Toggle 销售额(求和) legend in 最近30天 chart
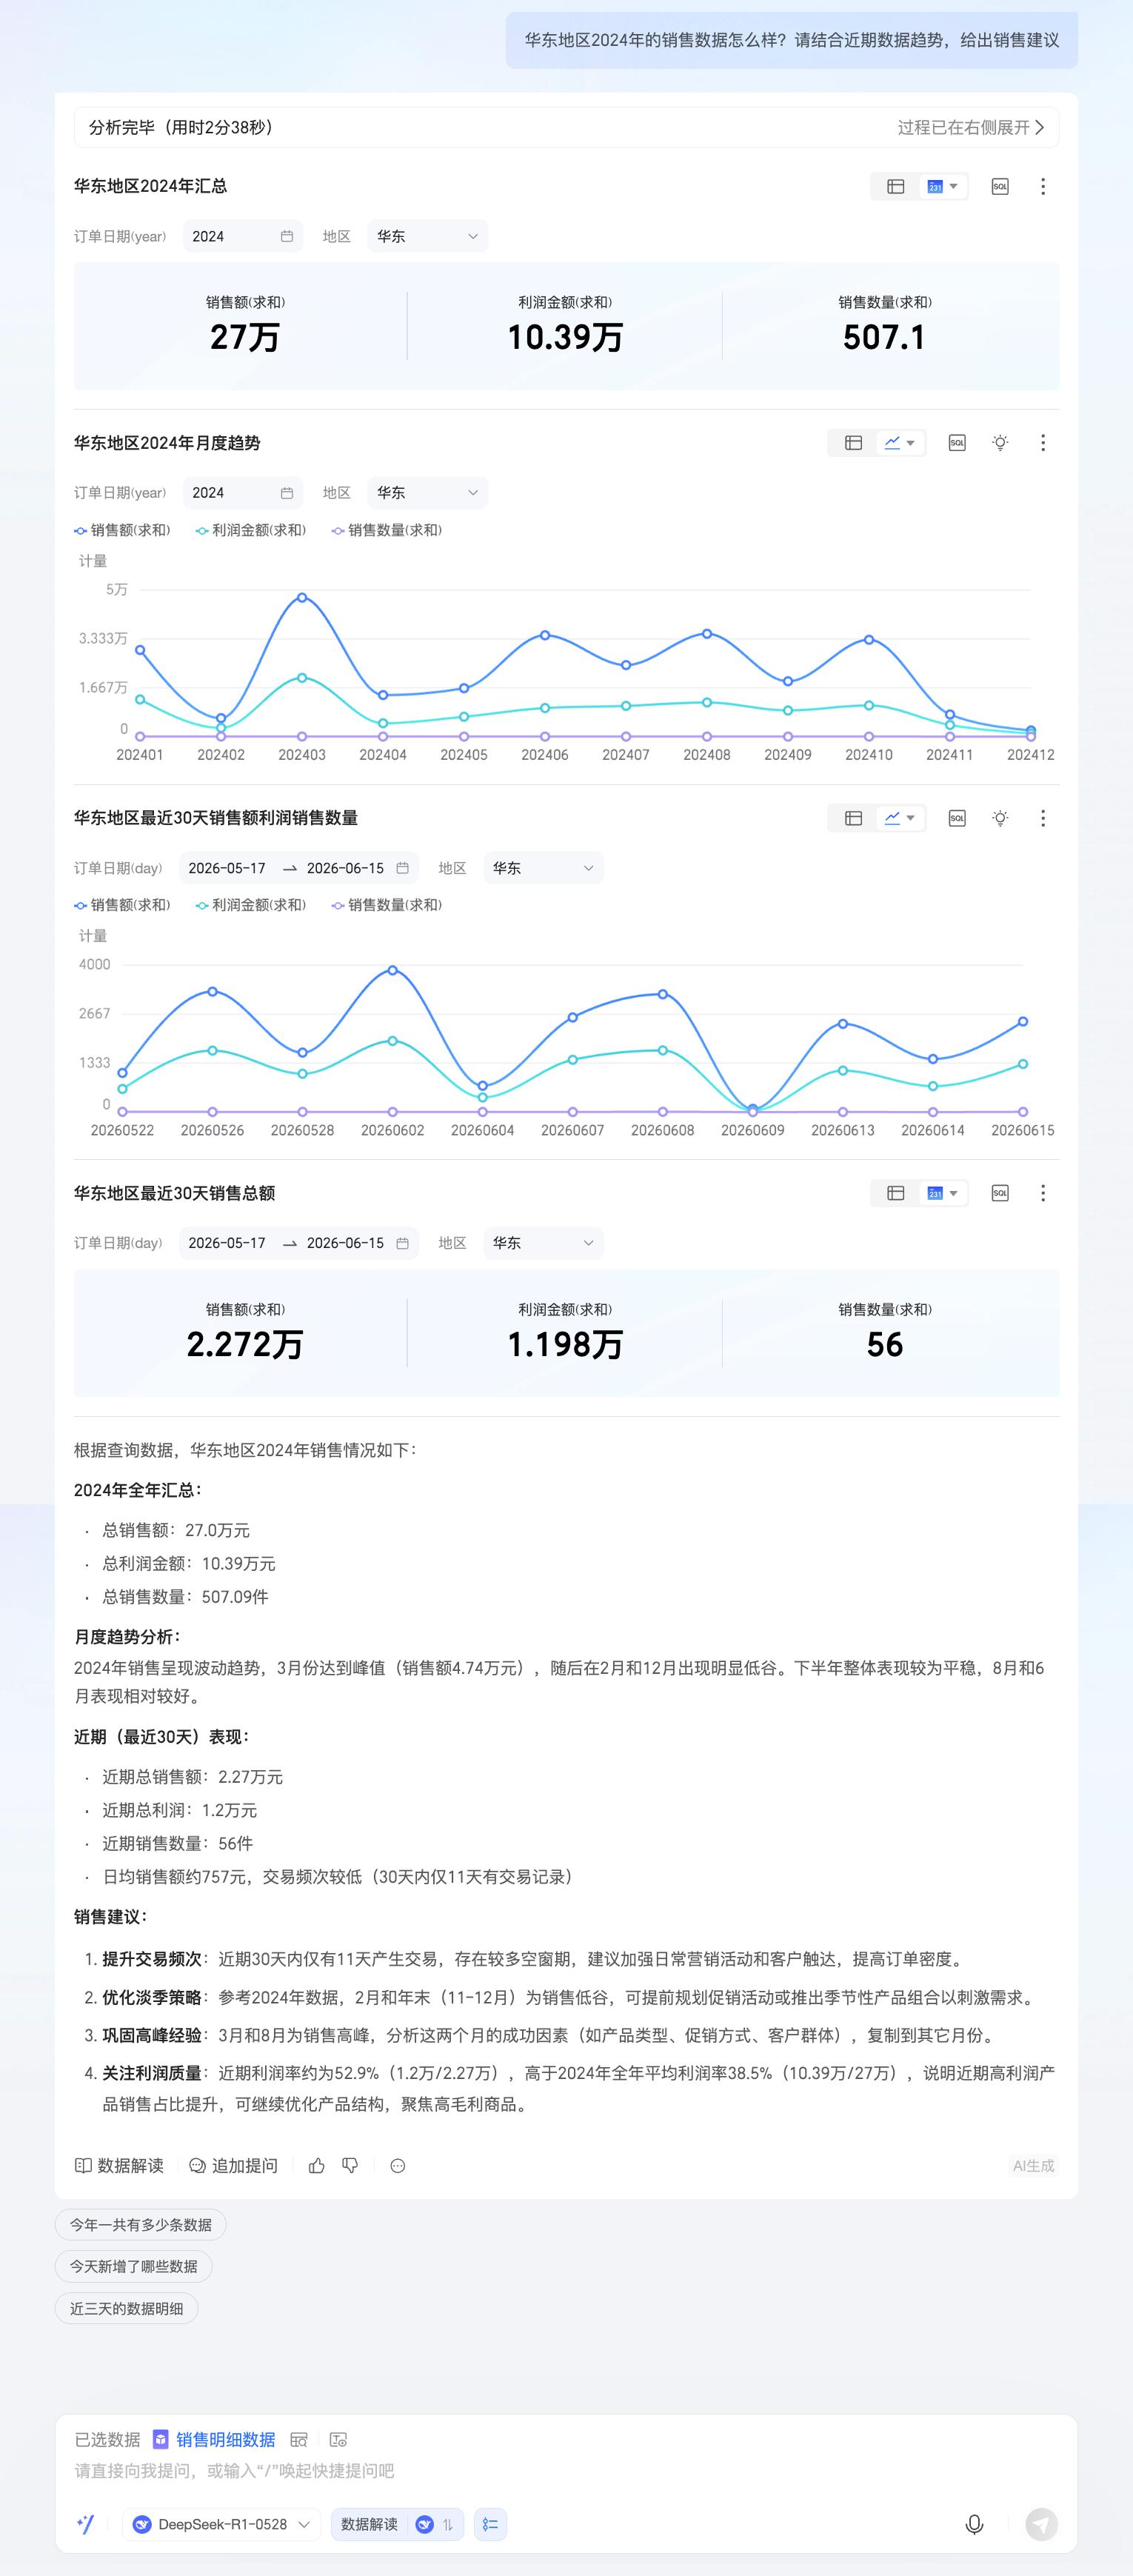The image size is (1133, 2576). (122, 905)
